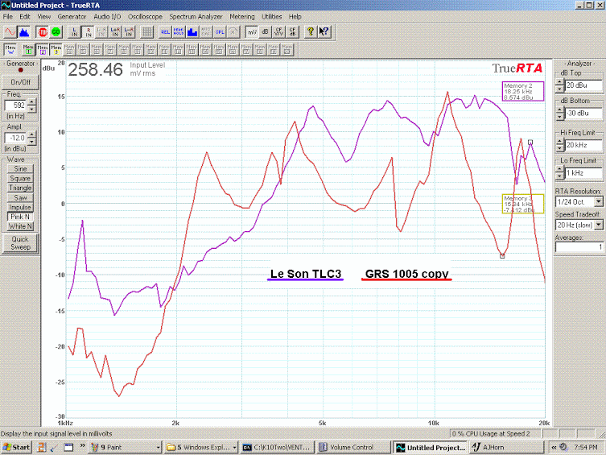
Task: Select the Impulse waveform
Action: [20, 207]
